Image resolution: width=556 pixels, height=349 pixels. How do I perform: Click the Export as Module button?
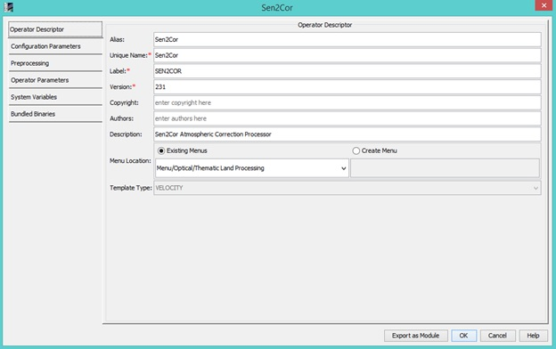tap(415, 336)
